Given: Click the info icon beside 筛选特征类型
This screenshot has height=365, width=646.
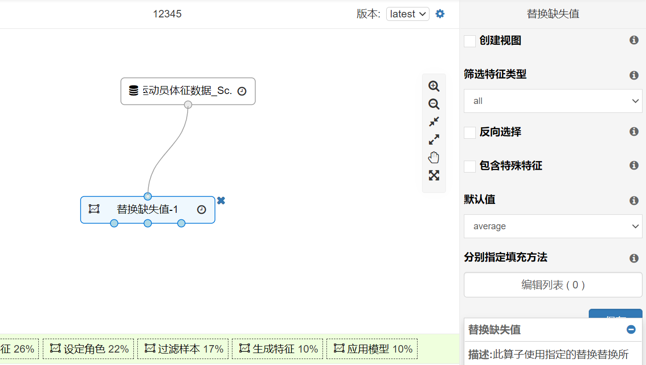Looking at the screenshot, I should (634, 75).
